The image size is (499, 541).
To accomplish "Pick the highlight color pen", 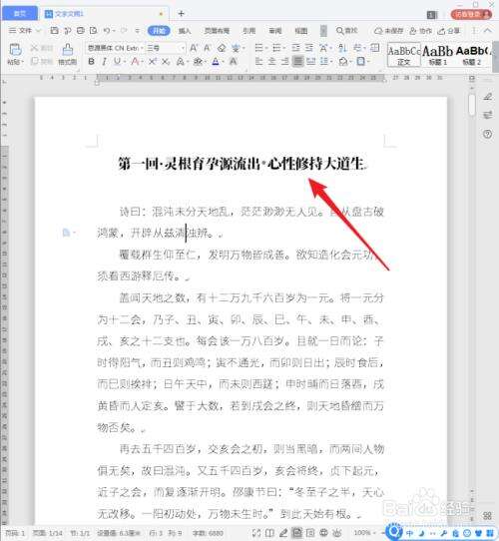I will (197, 62).
